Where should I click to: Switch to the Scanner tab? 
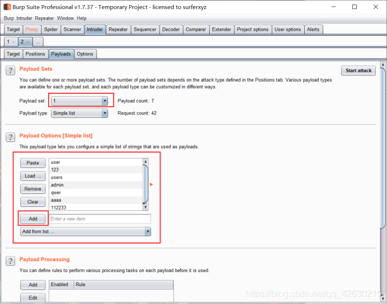[72, 30]
